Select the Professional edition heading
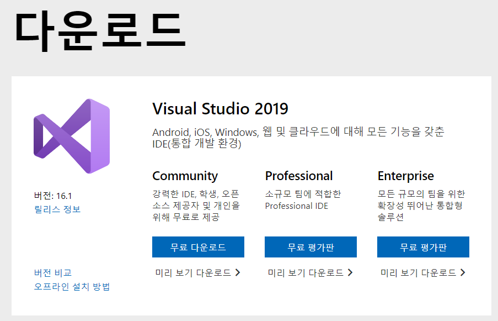This screenshot has height=321, width=498. 299,176
